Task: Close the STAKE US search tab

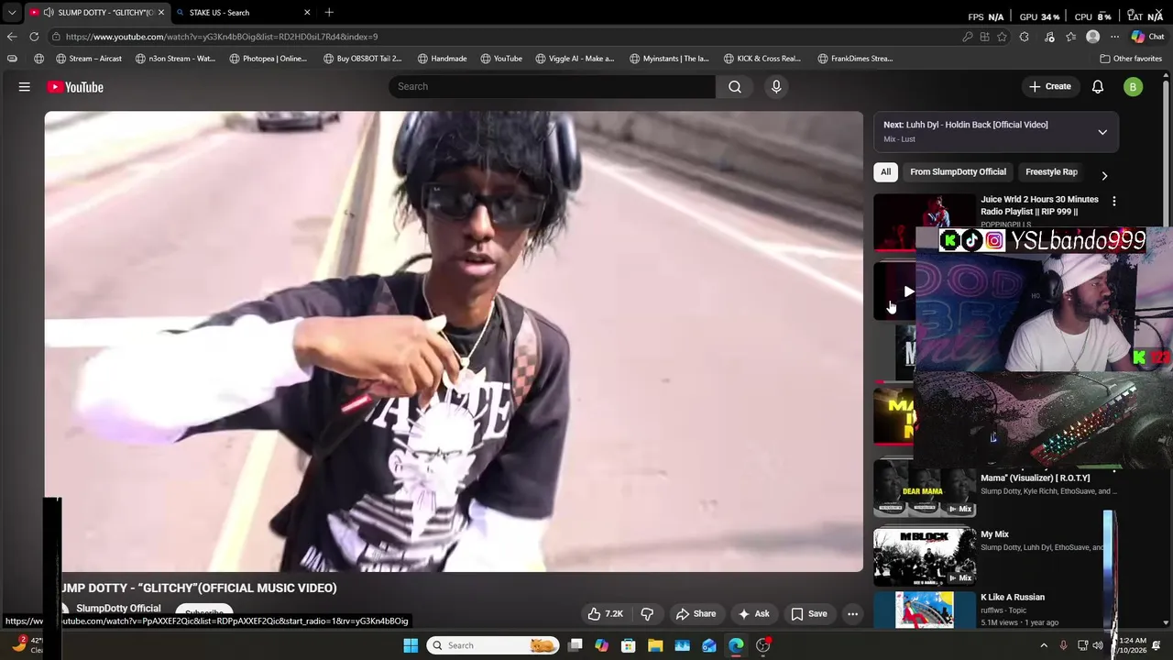Action: coord(307,12)
